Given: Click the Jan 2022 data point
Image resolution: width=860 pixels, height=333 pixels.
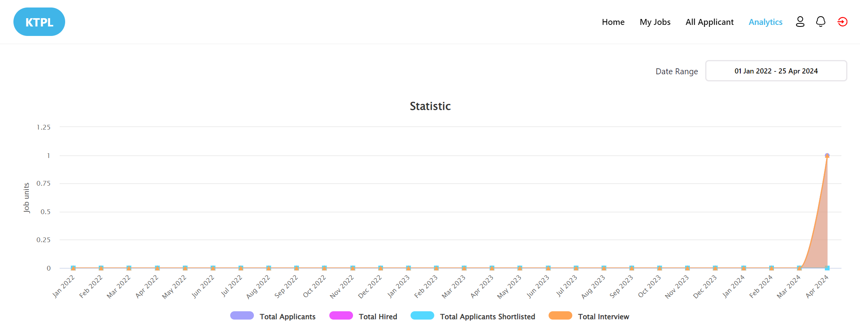Looking at the screenshot, I should click(73, 268).
